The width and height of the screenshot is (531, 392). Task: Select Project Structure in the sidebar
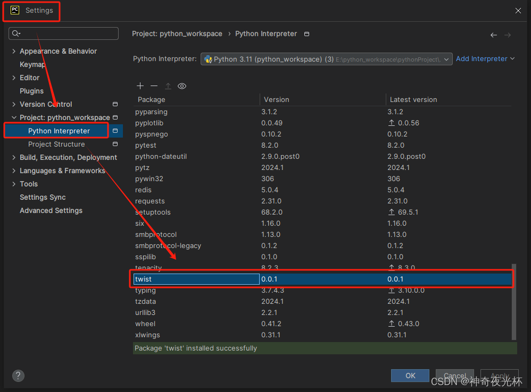point(56,144)
